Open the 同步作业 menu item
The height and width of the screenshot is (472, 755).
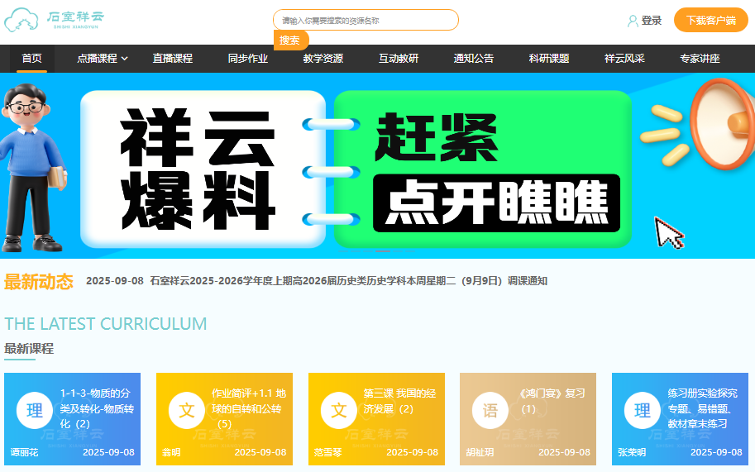[x=248, y=59]
